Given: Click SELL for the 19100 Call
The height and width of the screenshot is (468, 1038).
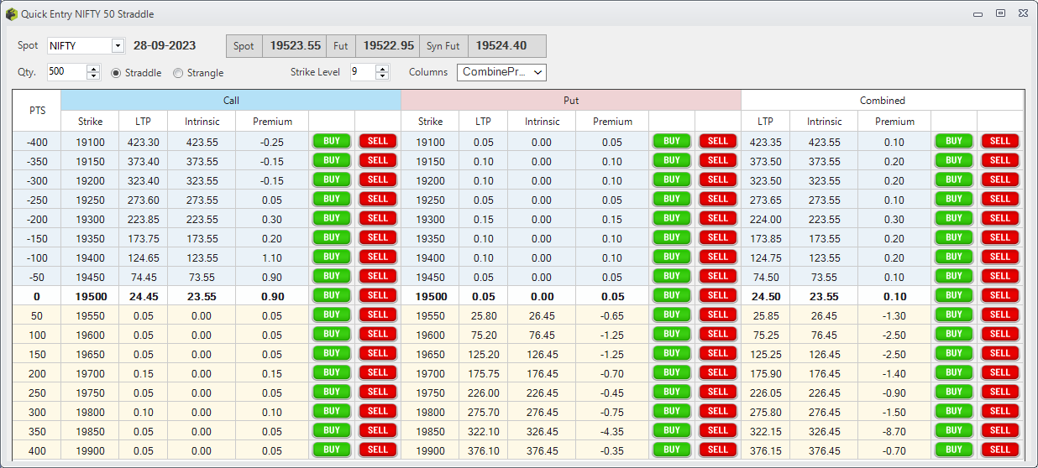Looking at the screenshot, I should click(x=378, y=141).
